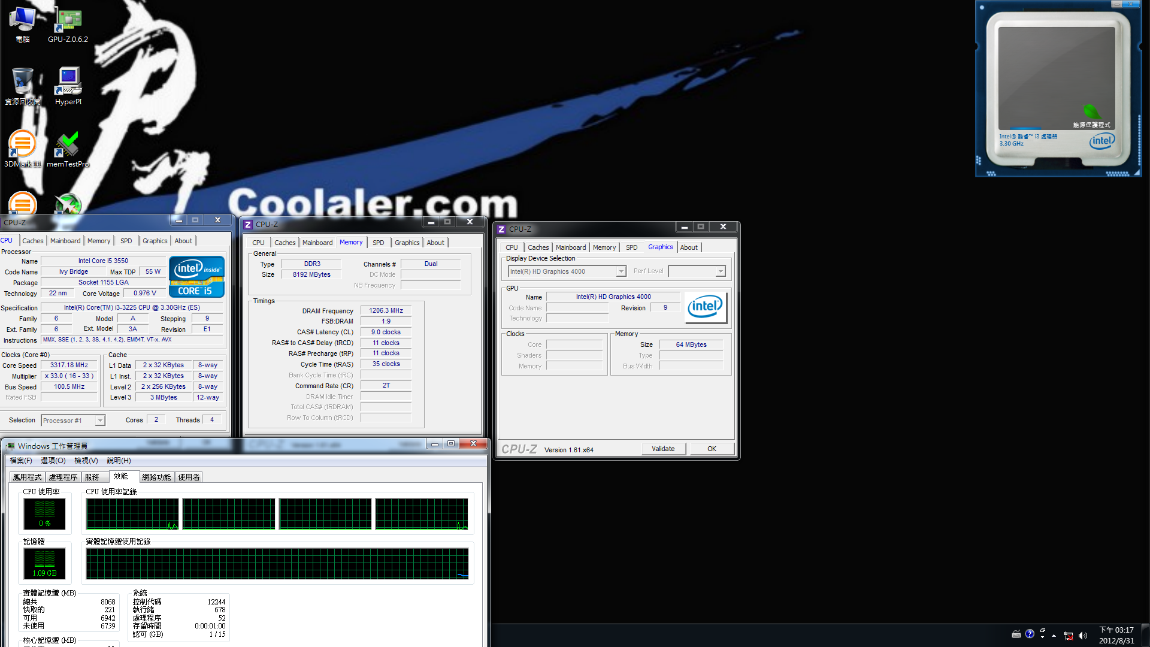
Task: Switch to 應用程式 tab in Task Manager
Action: pos(28,477)
